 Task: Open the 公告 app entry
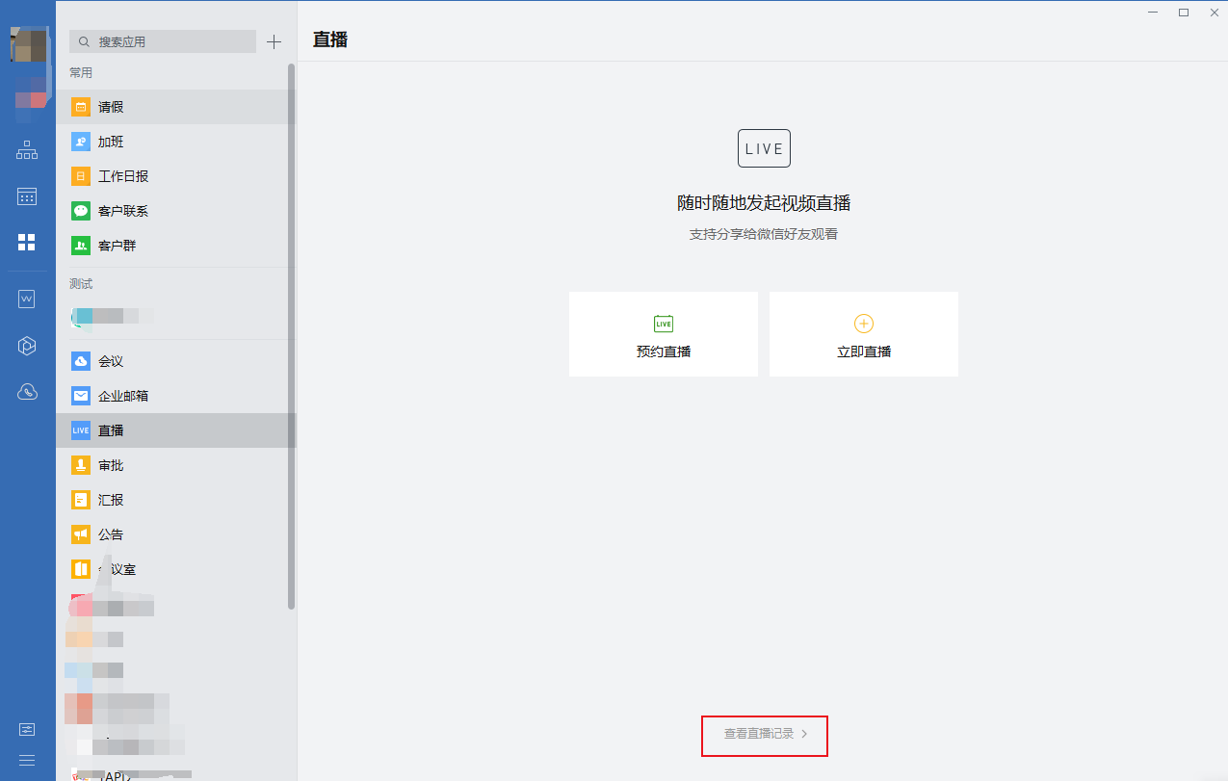111,534
